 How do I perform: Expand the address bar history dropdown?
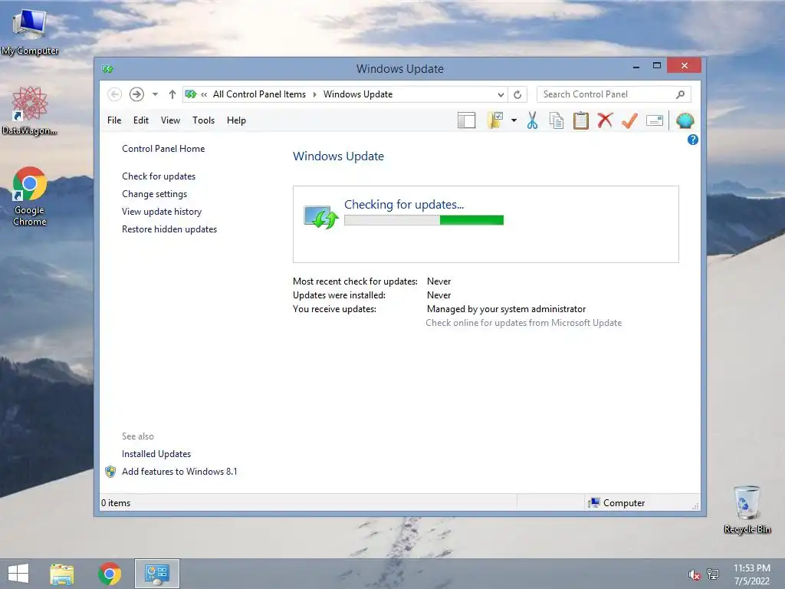[x=501, y=94]
